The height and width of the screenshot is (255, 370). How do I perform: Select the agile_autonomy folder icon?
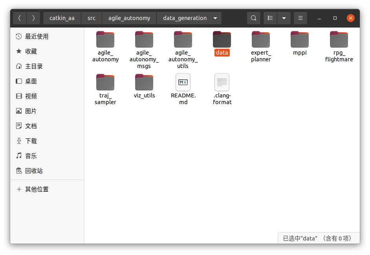click(105, 39)
